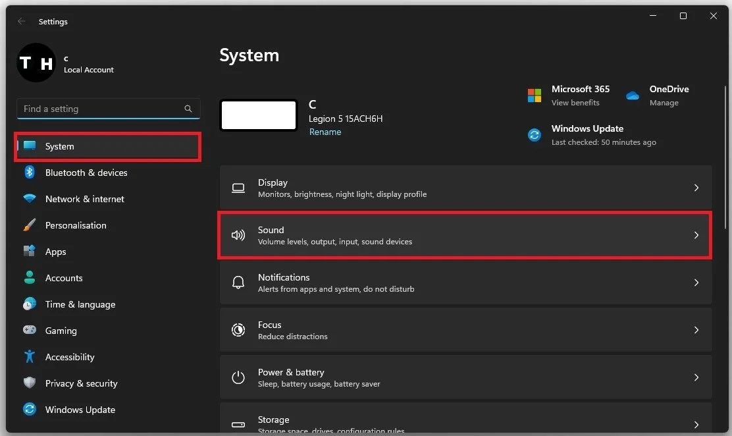
Task: Expand Display settings via its chevron
Action: (696, 188)
